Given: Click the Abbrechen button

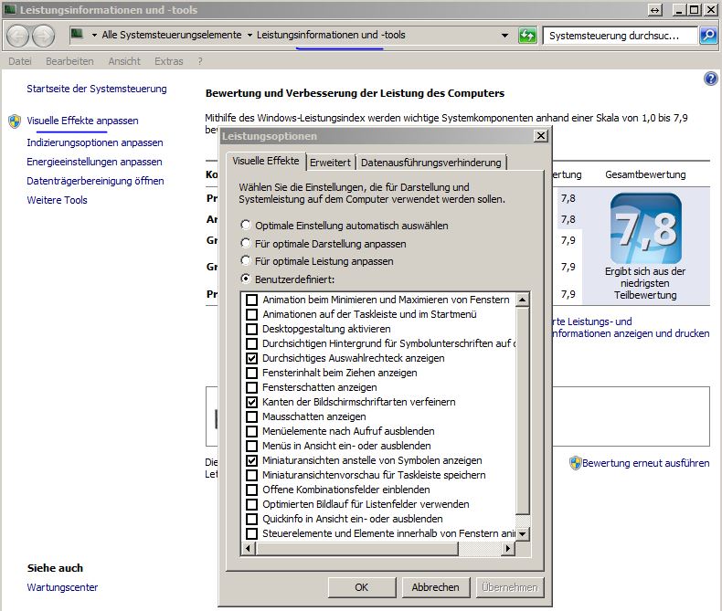Looking at the screenshot, I should click(x=436, y=587).
